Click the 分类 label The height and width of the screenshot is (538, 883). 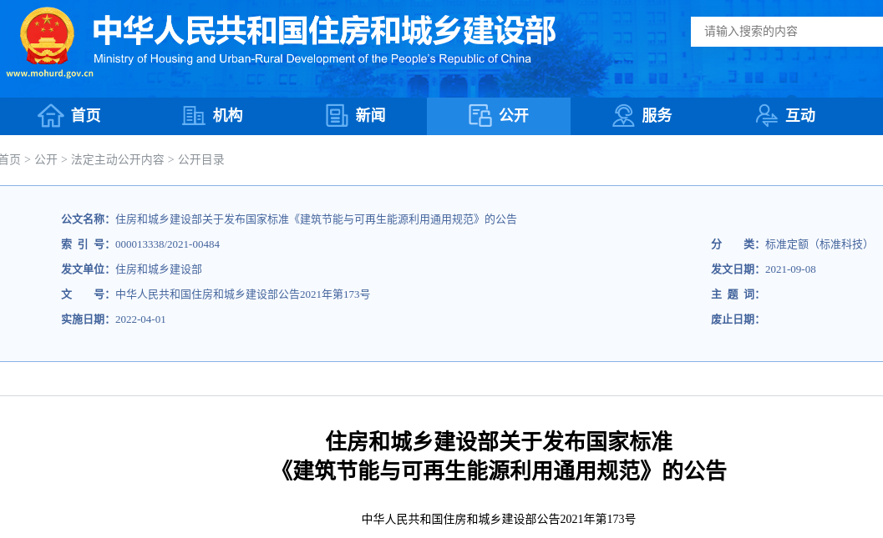[735, 244]
